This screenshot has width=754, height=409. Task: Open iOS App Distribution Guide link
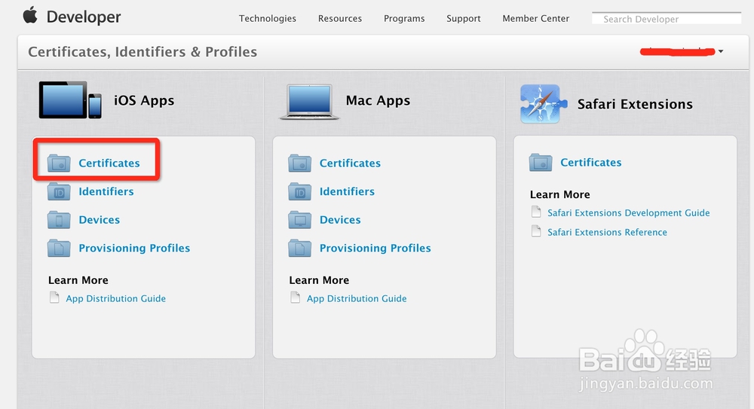click(115, 298)
